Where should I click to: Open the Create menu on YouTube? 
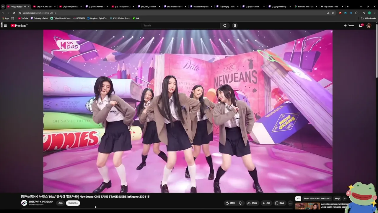click(x=349, y=25)
